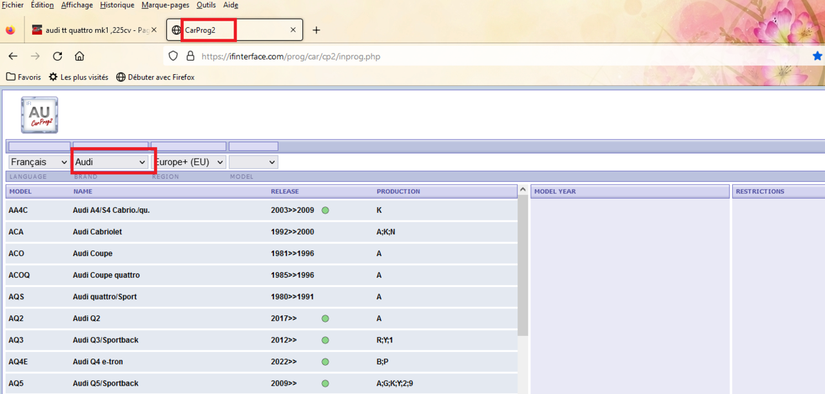Click the NAME column header
This screenshot has height=394, width=825.
[x=82, y=192]
